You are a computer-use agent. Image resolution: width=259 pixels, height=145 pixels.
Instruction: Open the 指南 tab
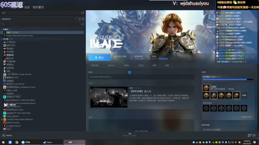coord(154,65)
